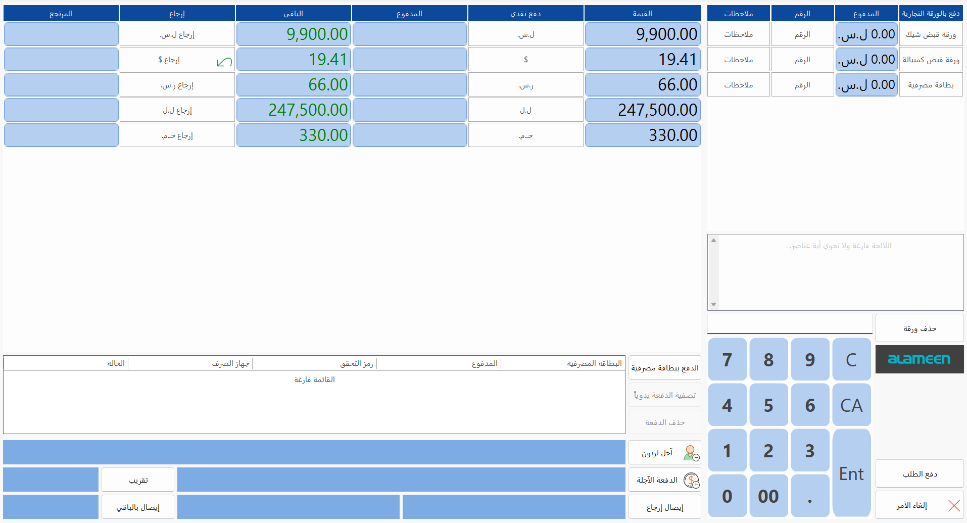The image size is (967, 523).
Task: Click the delete paper button (حذف ورقة)
Action: click(919, 328)
